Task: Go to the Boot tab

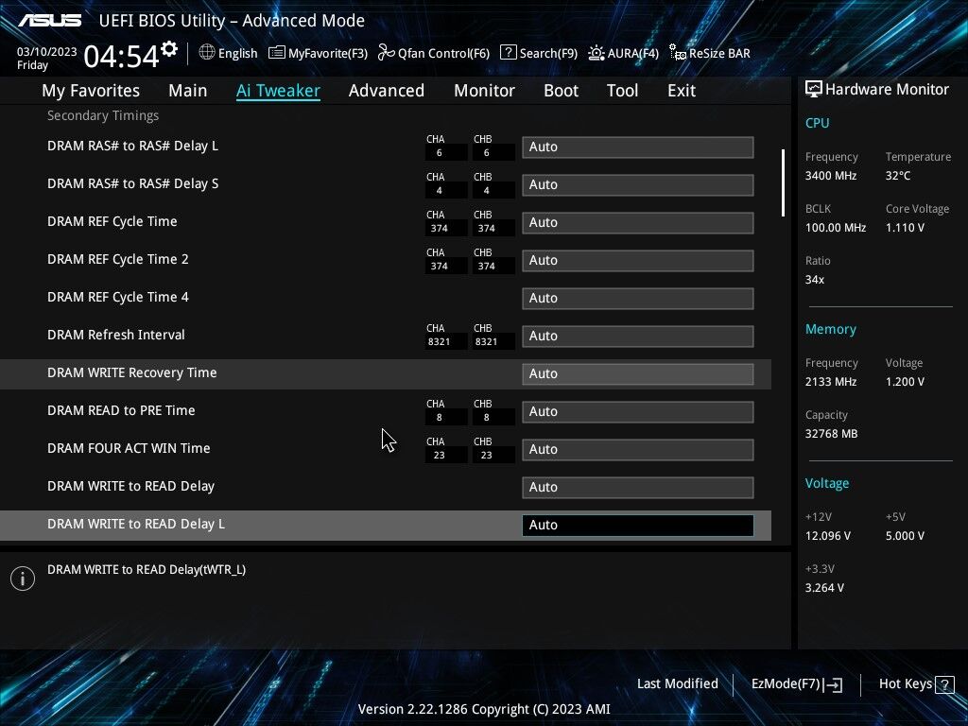Action: pos(561,91)
